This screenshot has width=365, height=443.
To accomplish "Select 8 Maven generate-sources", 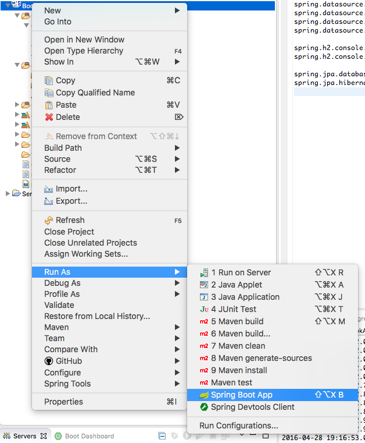I will pos(273,358).
